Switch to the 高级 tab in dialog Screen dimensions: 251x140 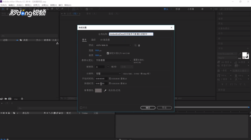(93, 40)
